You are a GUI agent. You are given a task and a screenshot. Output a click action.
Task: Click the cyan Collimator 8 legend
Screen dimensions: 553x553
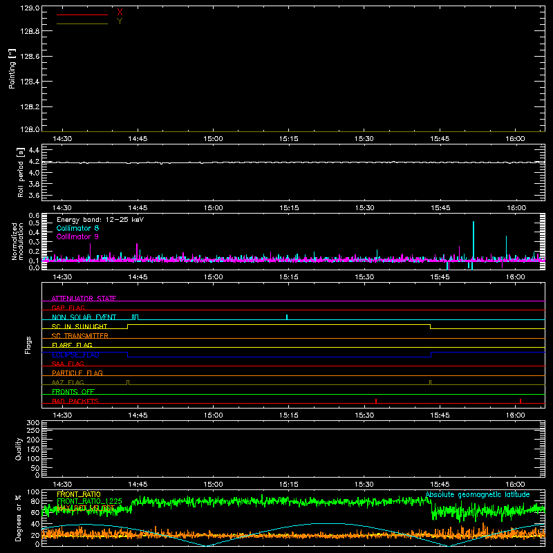pos(77,228)
